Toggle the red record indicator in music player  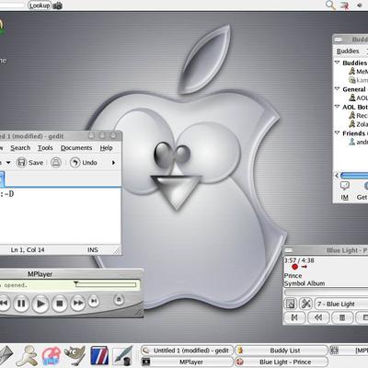[x=294, y=267]
